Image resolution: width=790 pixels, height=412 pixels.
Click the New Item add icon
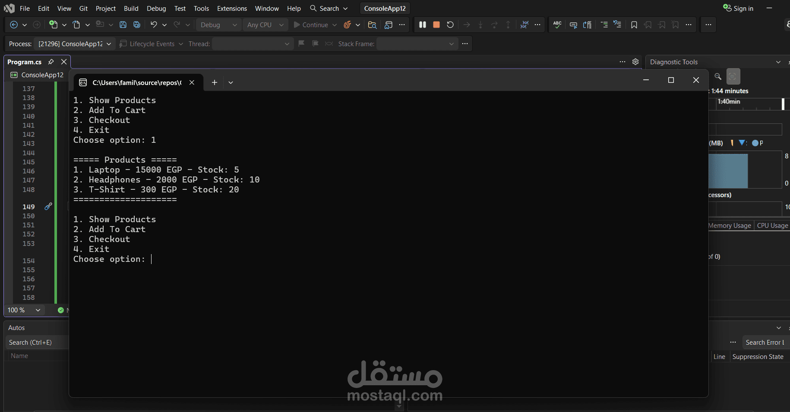[x=53, y=25]
